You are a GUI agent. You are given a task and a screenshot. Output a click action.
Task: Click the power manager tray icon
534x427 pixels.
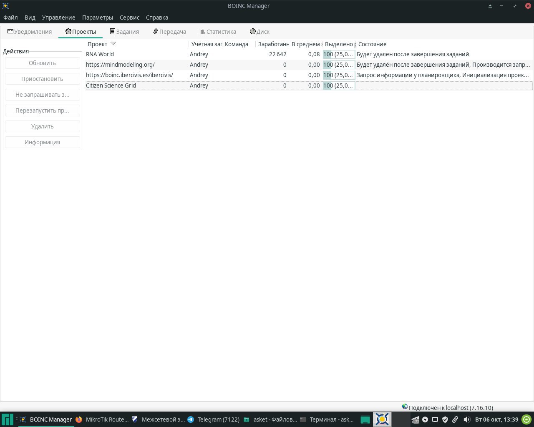425,419
